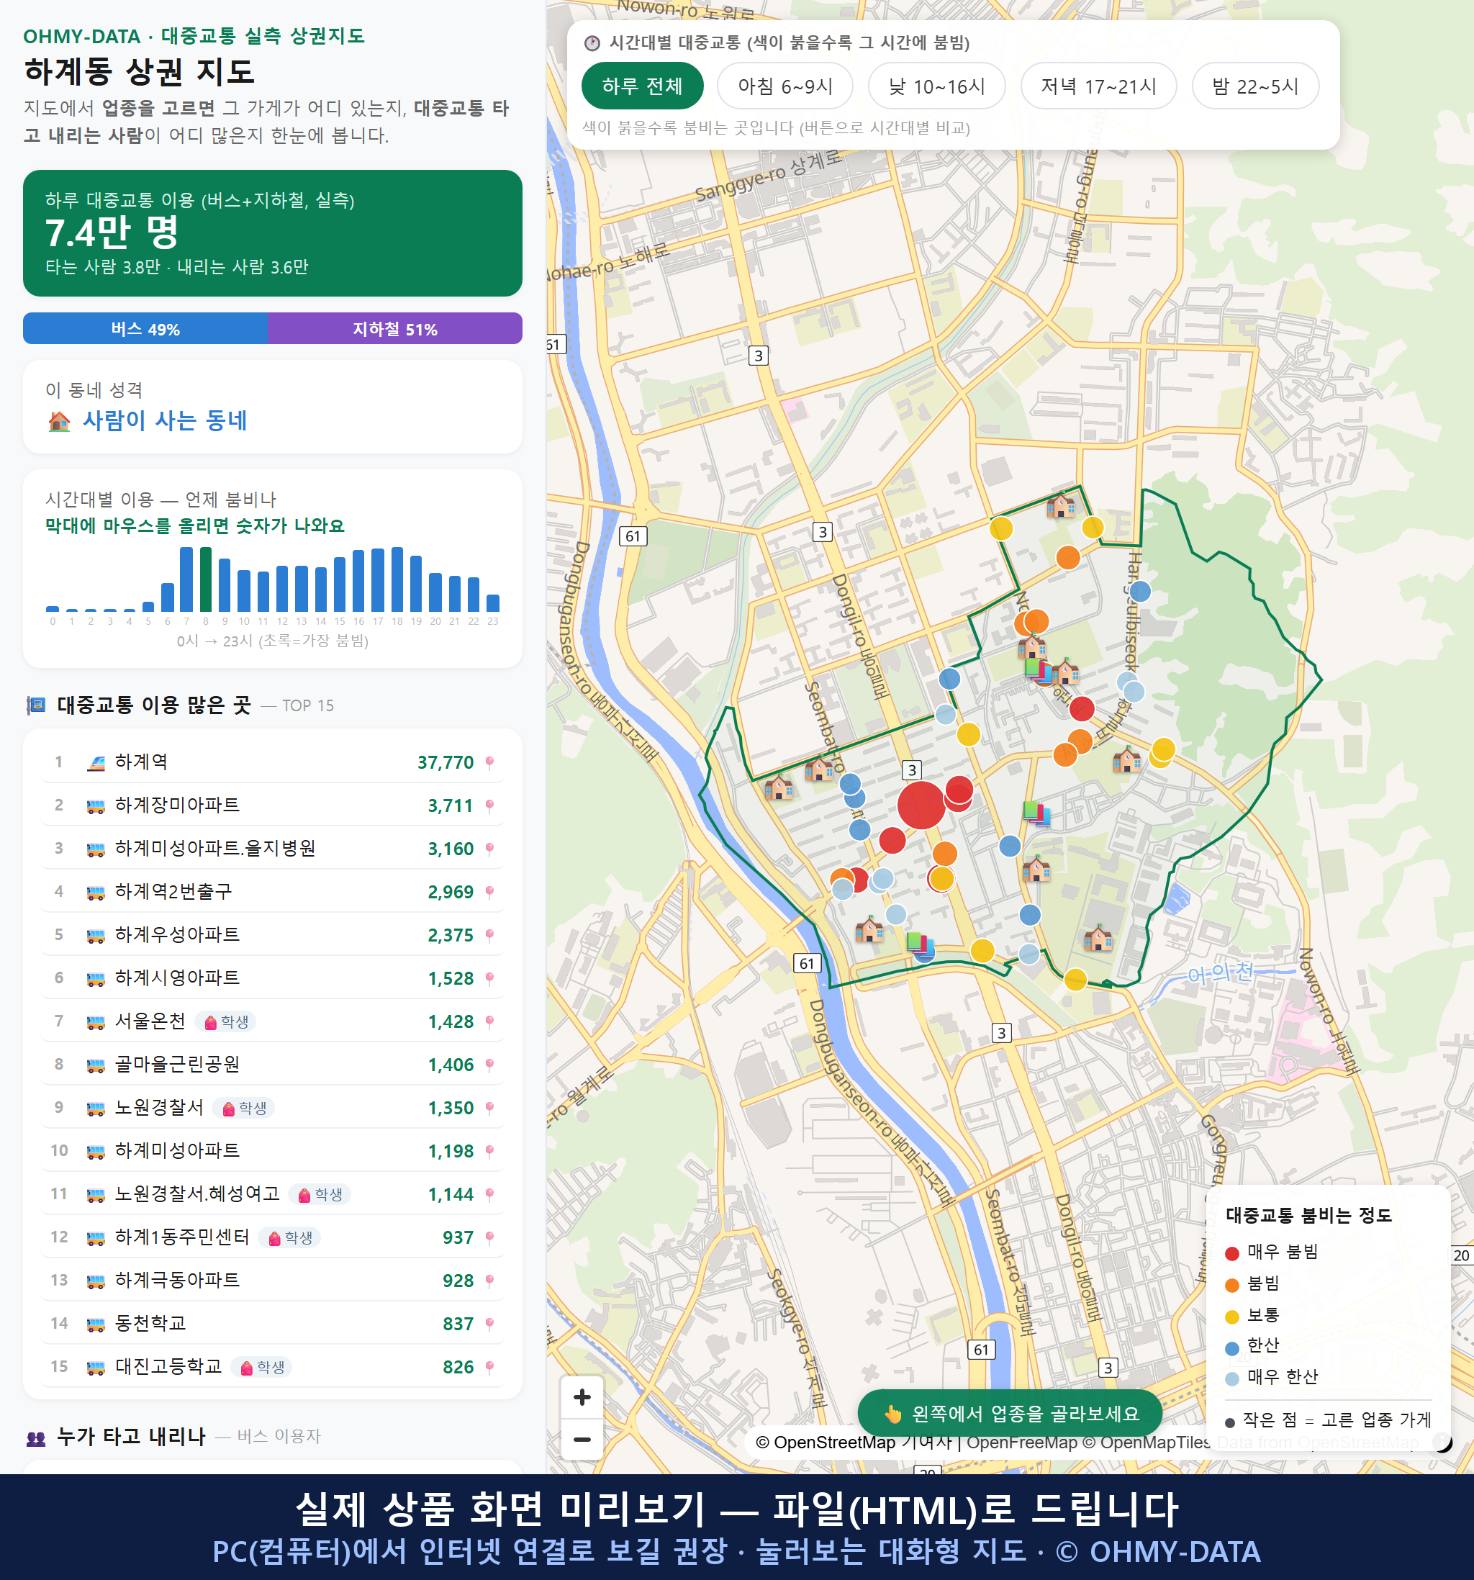This screenshot has width=1474, height=1580.
Task: Locate 하계시영아파트 with its pin icon
Action: coord(489,978)
